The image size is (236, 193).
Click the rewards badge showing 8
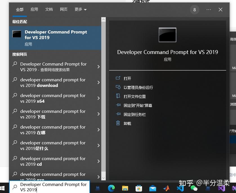194,10
